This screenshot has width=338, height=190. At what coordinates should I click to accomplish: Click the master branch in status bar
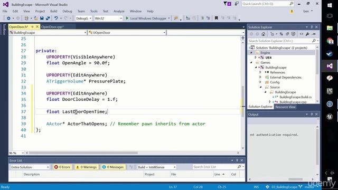click(x=309, y=187)
